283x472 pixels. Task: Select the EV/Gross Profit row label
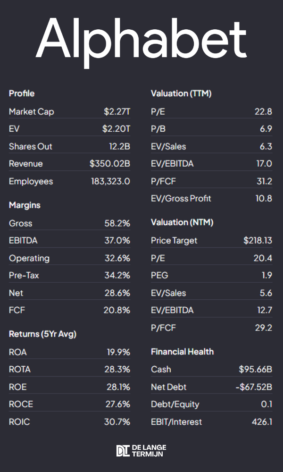(x=181, y=198)
